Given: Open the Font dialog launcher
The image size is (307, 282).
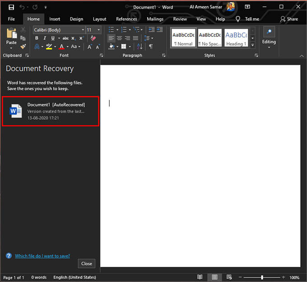Looking at the screenshot, I should click(102, 55).
